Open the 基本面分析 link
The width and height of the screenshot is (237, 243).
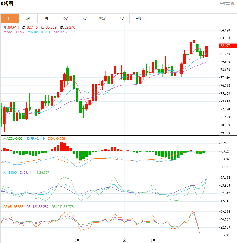coord(228,3)
